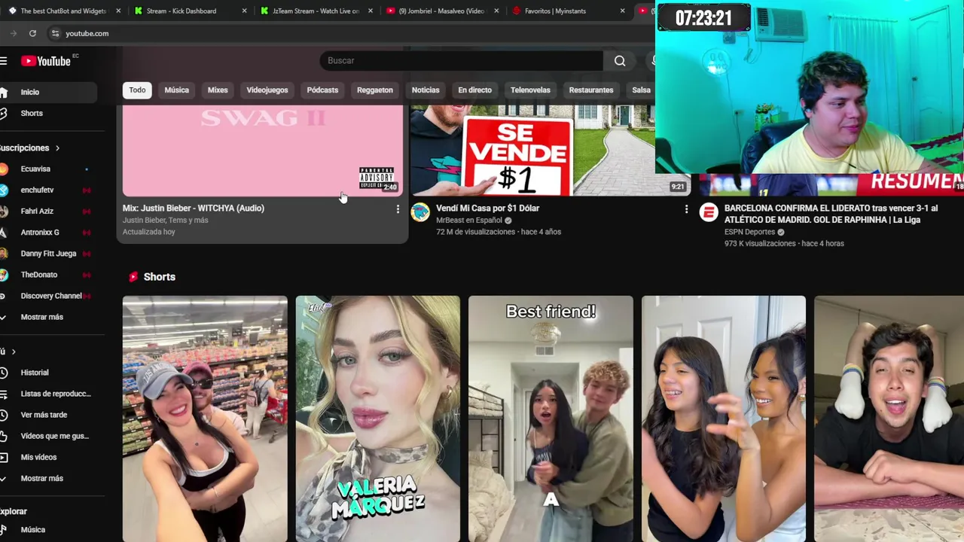Viewport: 964px width, 542px height.
Task: Open Mix: Justin Bieber - WITCHYA title
Action: 194,209
